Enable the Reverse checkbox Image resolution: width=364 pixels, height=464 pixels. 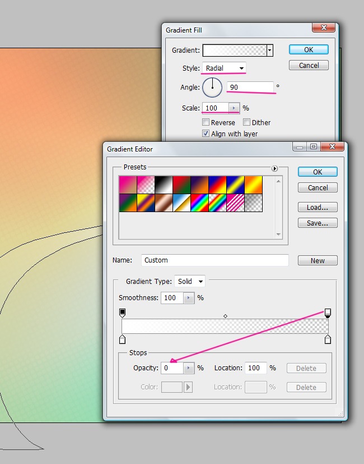206,122
